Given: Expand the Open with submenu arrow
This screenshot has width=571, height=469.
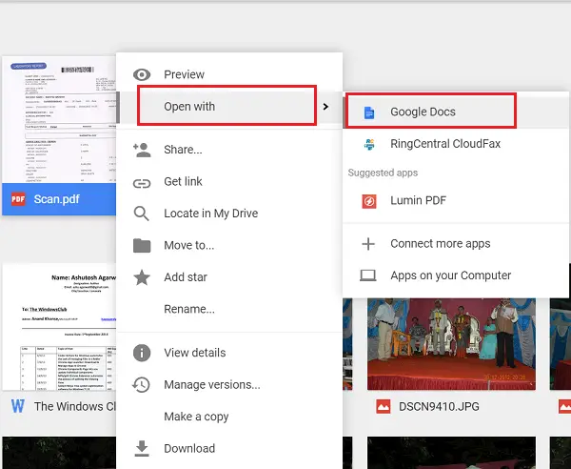Looking at the screenshot, I should coord(325,107).
